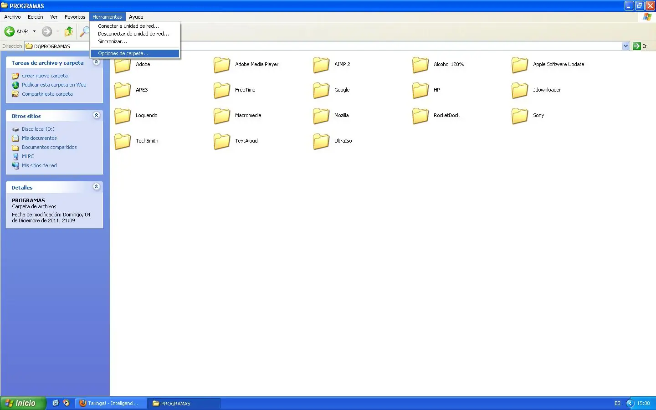Image resolution: width=656 pixels, height=410 pixels.
Task: Open the Search magnifier tool
Action: pos(84,31)
